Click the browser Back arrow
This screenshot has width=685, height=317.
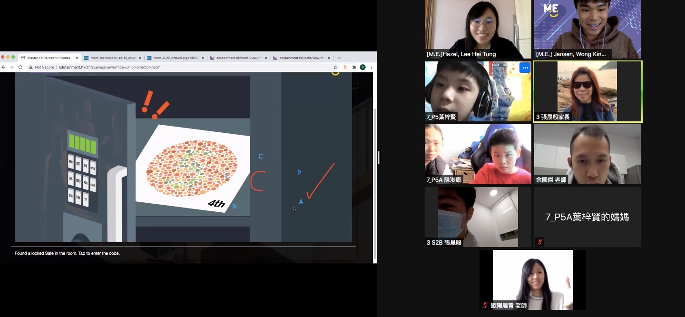pos(4,67)
